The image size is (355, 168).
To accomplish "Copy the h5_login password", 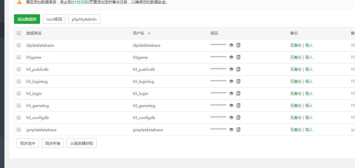I will 238,93.
